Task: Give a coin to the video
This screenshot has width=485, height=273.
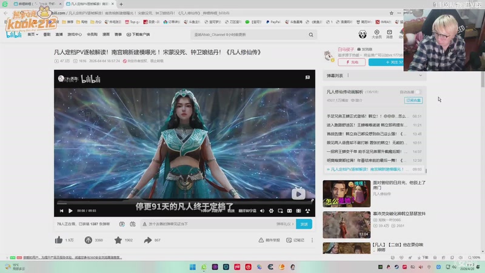Action: point(88,240)
